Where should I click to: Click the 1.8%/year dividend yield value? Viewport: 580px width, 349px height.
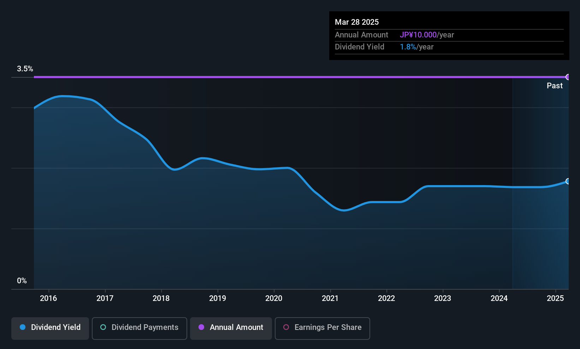(416, 47)
